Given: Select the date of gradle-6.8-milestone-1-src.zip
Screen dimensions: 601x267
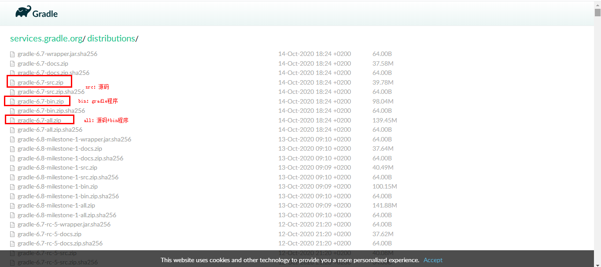Looking at the screenshot, I should (x=314, y=167).
